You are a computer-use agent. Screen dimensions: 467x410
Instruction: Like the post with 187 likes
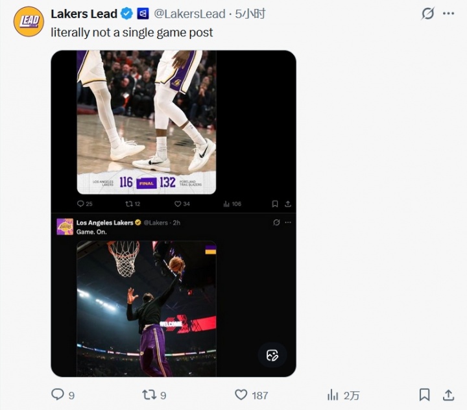click(x=241, y=394)
